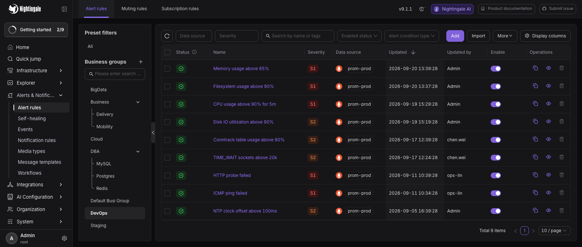This screenshot has height=247, width=582.
Task: Delete the HTTP probe failed rule
Action: tap(562, 175)
